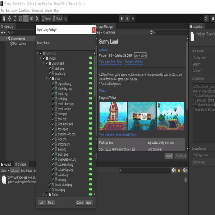Collapse the artwork folder
This screenshot has width=215, height=215.
41,58
